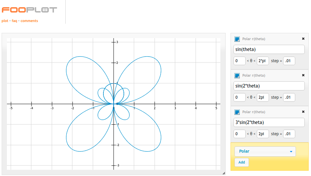The image size is (311, 176).
Task: Focus the 3*sin(2*theta) function input
Action: pyautogui.click(x=269, y=123)
